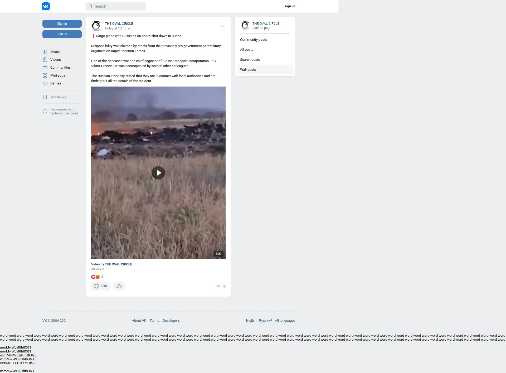Open the Communities sidebar icon

coord(45,68)
